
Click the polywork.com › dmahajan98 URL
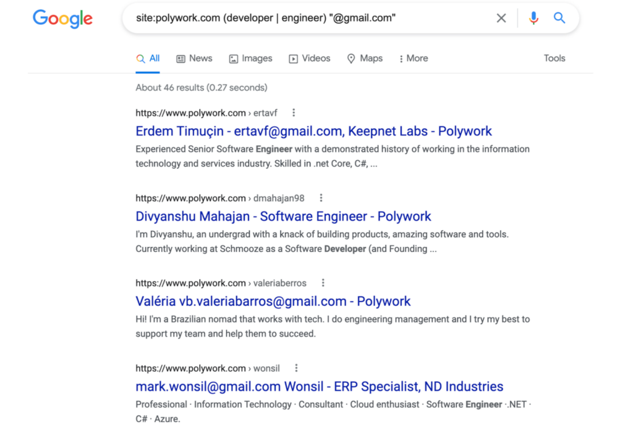(220, 199)
